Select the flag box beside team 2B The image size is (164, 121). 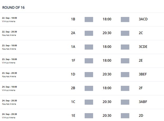(x=89, y=88)
